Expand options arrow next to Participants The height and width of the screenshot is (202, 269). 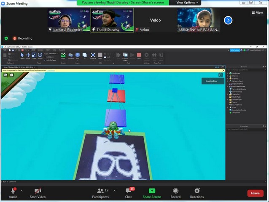pos(114,191)
